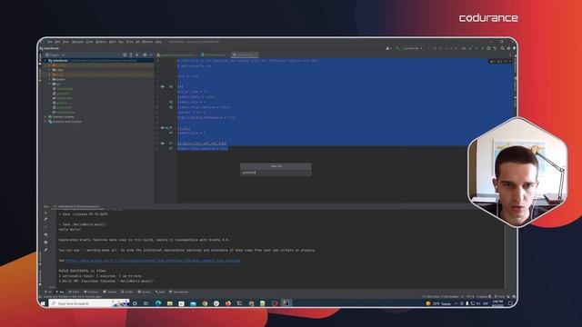Click the taskbar weather widget

(x=438, y=303)
